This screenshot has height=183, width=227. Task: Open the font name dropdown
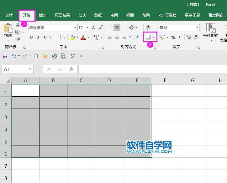(75, 28)
